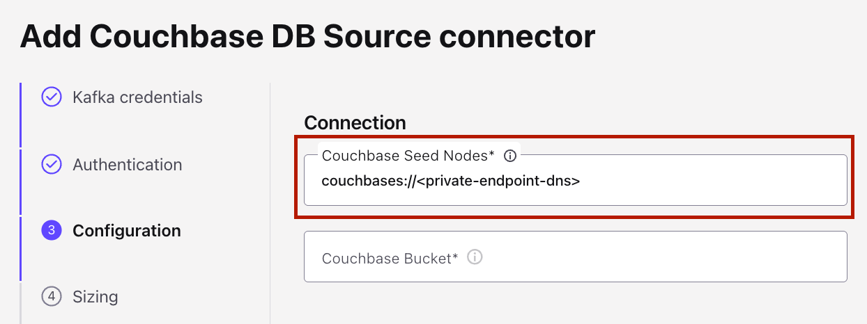
Task: Select the Configuration step label
Action: coord(127,231)
